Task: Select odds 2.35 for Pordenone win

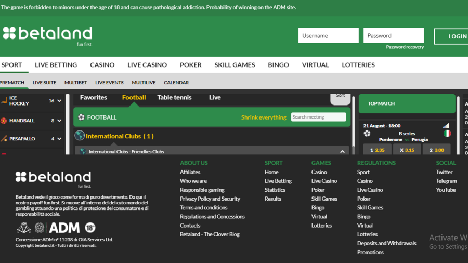Action: 378,150
